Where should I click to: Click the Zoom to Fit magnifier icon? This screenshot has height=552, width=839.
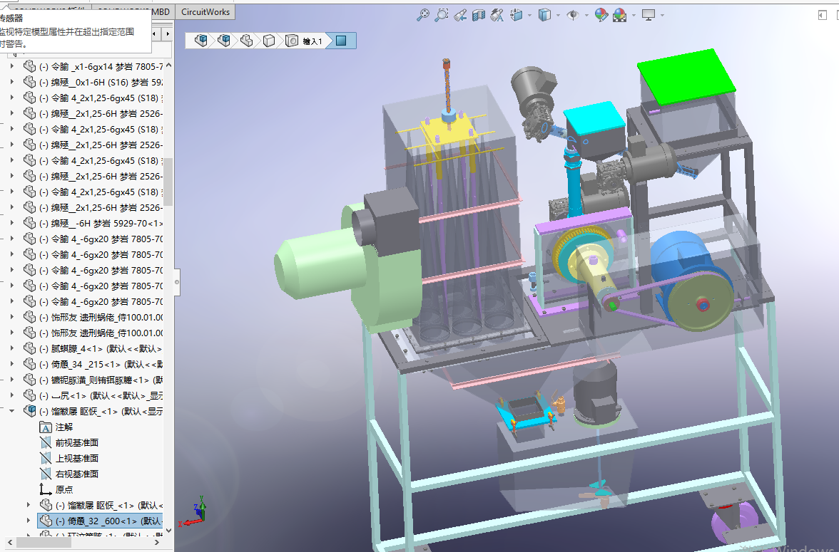click(x=422, y=15)
